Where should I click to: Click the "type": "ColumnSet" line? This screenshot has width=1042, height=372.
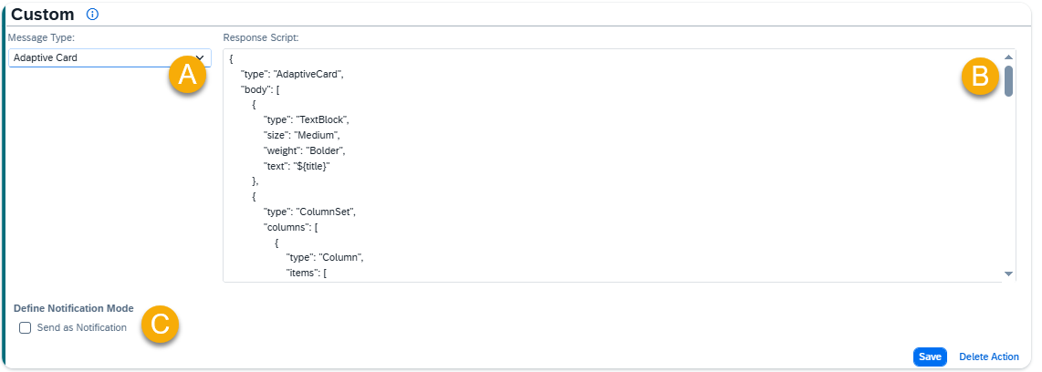[310, 212]
